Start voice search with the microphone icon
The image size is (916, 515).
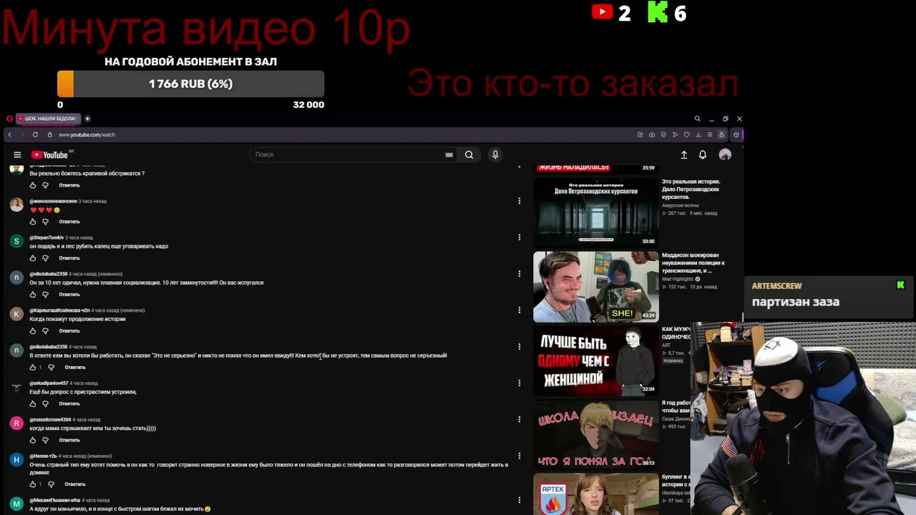pos(495,154)
